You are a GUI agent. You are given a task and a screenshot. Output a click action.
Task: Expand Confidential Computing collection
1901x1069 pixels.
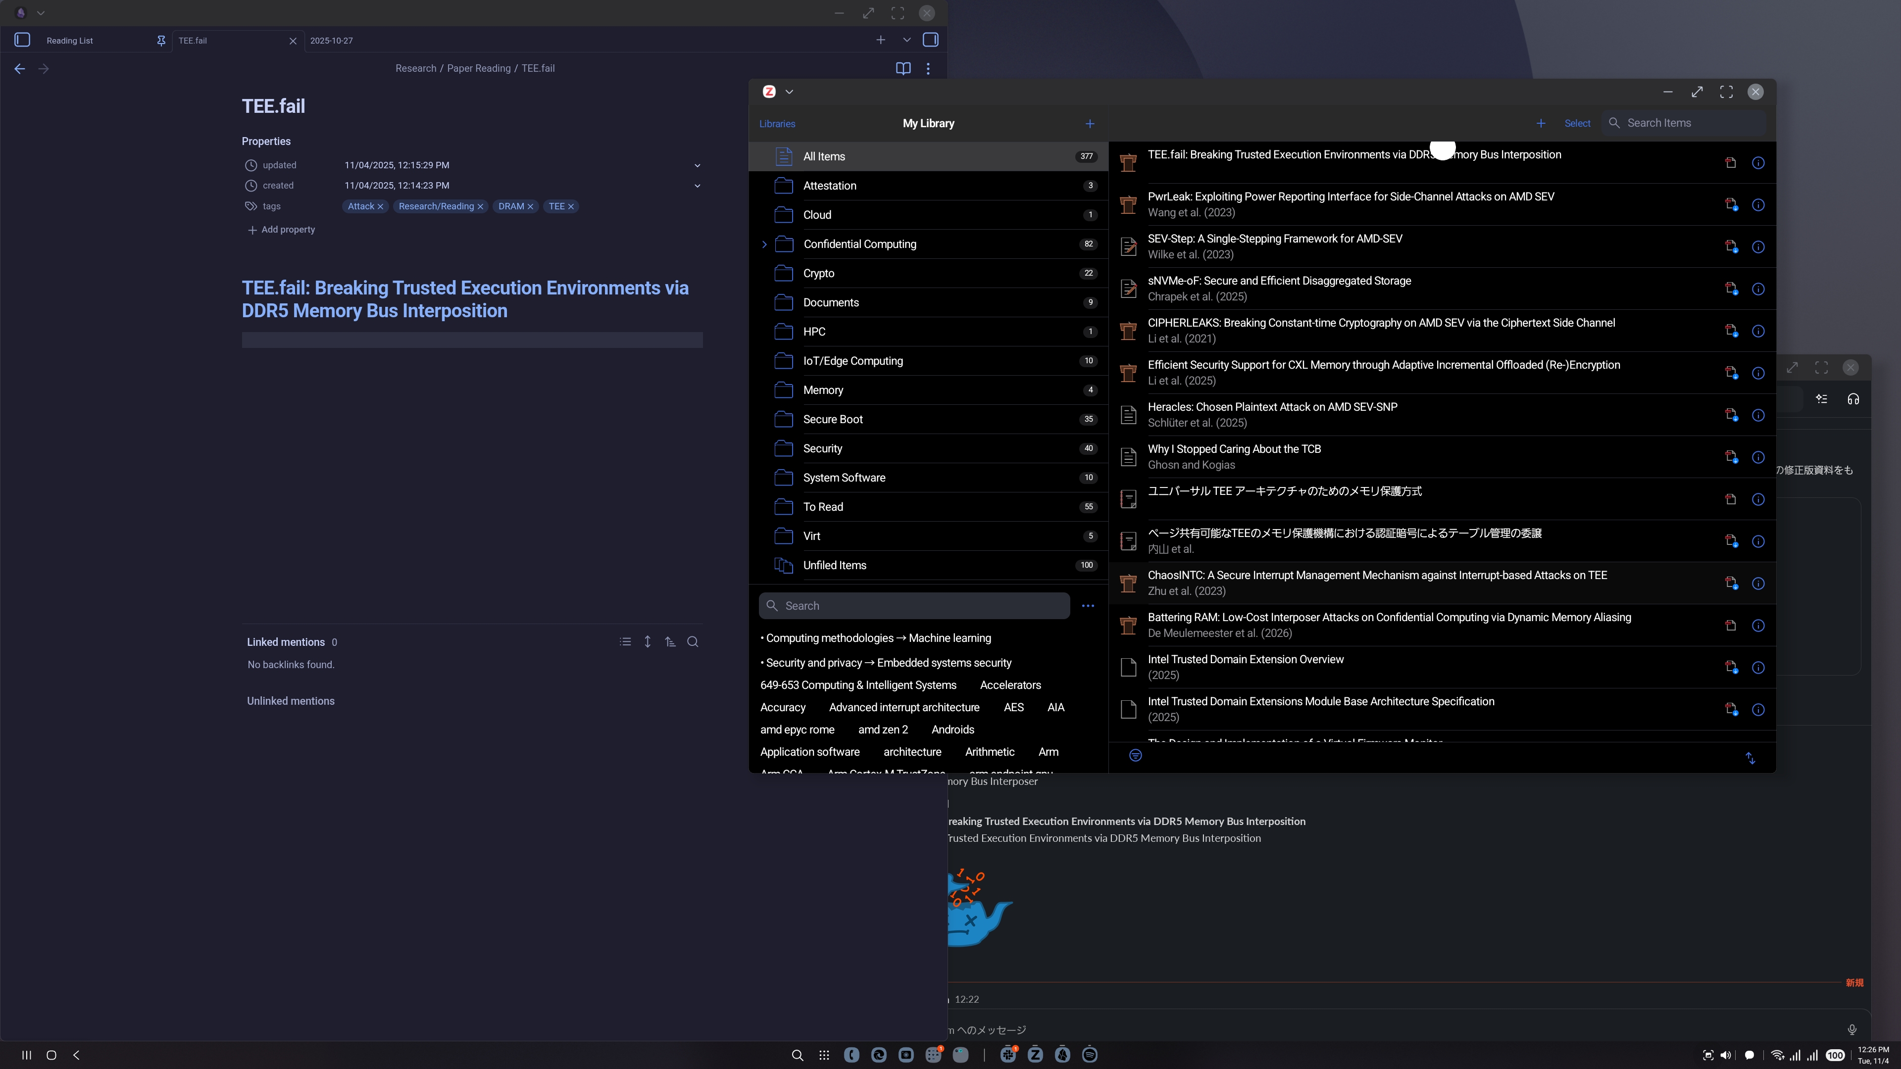[x=764, y=244]
